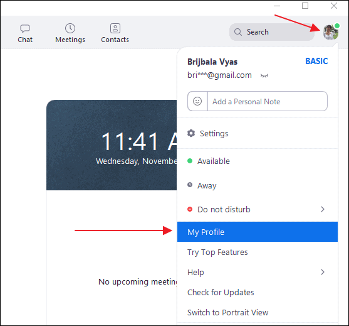Click the green status dot on avatar
The image size is (349, 326).
tap(337, 26)
